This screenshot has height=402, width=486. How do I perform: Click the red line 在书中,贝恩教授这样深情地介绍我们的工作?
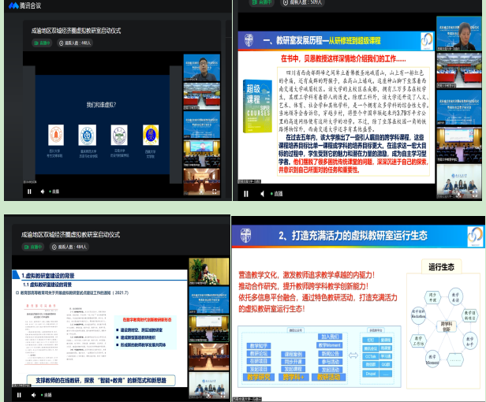point(343,58)
